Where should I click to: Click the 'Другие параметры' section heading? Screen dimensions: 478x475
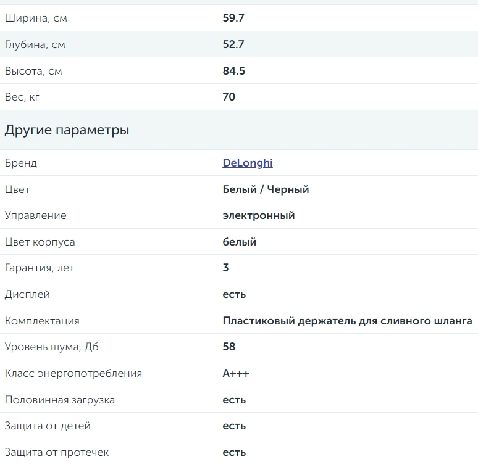coord(67,130)
